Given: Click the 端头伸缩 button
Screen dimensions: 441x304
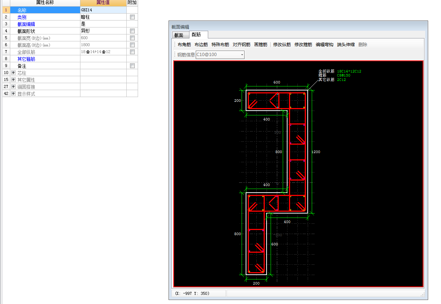Looking at the screenshot, I should coord(346,45).
